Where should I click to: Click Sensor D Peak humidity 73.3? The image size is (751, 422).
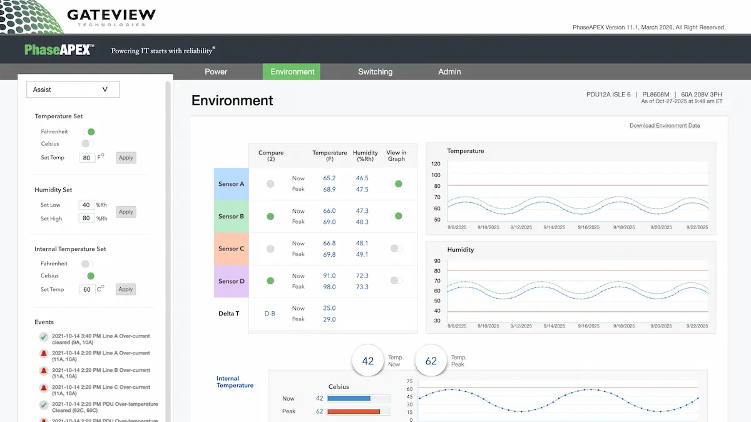tap(362, 287)
